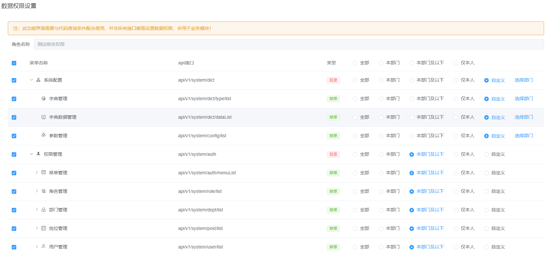Screen dimensions: 546x254
Task: Select header 全部 radio for all rows
Action: [x=355, y=63]
